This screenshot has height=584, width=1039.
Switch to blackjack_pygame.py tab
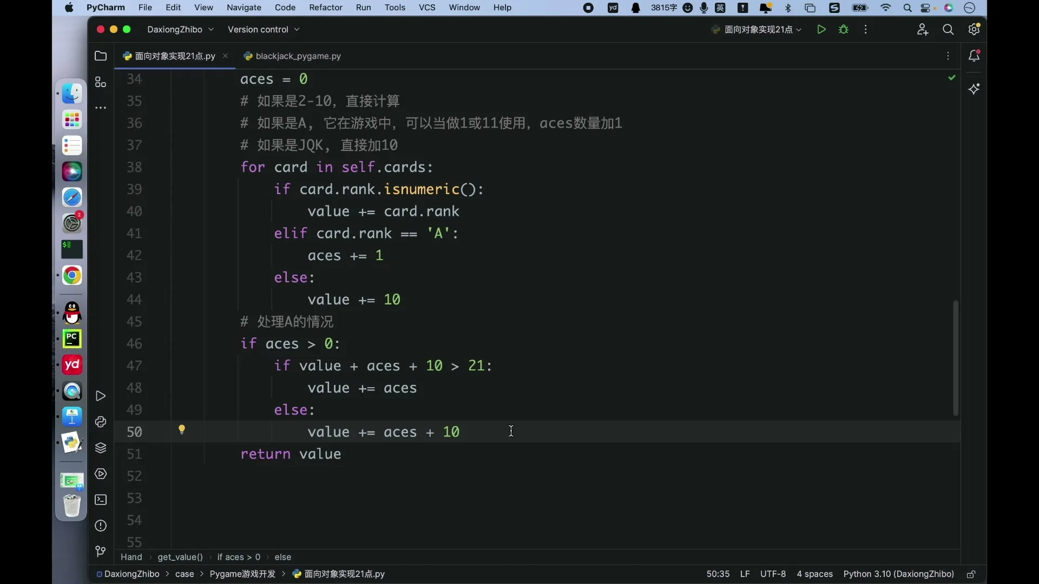tap(292, 56)
